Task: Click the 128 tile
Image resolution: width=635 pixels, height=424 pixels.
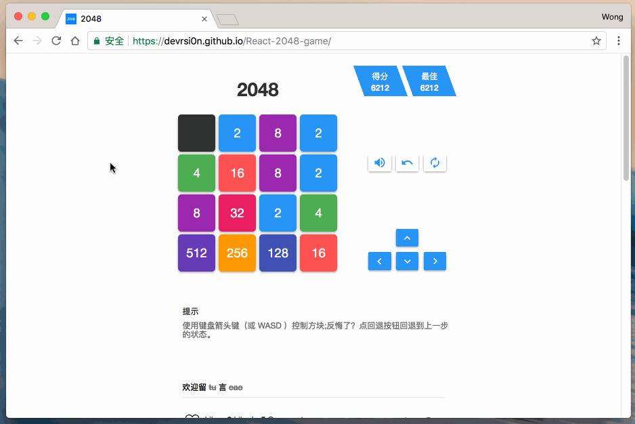Action: 278,253
